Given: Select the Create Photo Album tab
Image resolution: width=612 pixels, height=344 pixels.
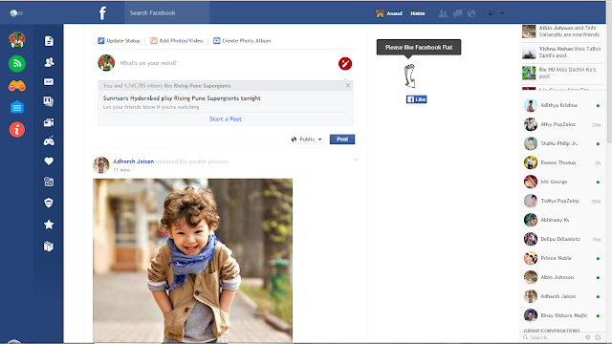Looking at the screenshot, I should (242, 40).
